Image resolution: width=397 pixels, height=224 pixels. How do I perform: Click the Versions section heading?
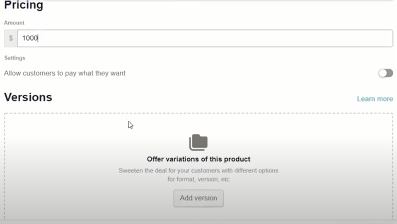(28, 97)
